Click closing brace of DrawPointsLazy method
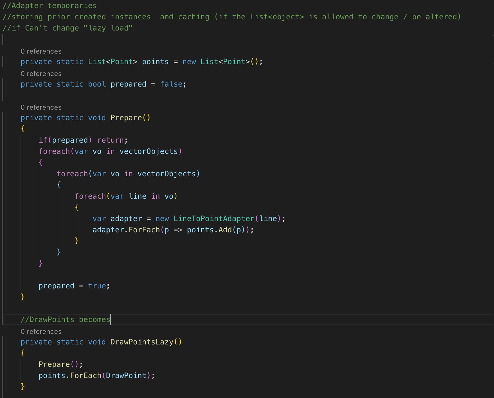Viewport: 494px width, 398px height. 23,386
